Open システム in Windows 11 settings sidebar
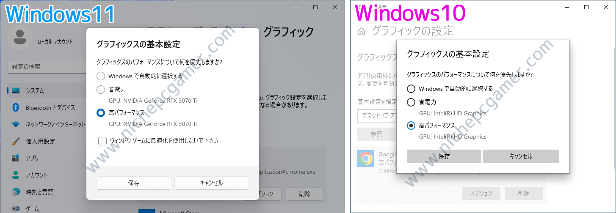Screen dimensions: 616x213 tap(47, 90)
